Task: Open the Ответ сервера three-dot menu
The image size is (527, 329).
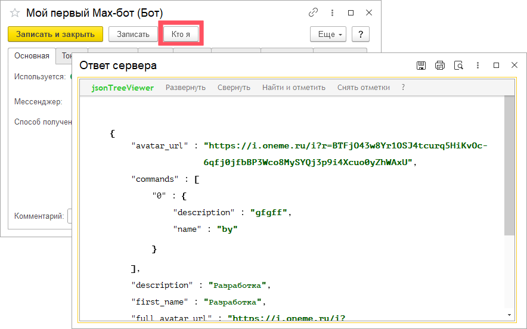Action: click(x=478, y=65)
